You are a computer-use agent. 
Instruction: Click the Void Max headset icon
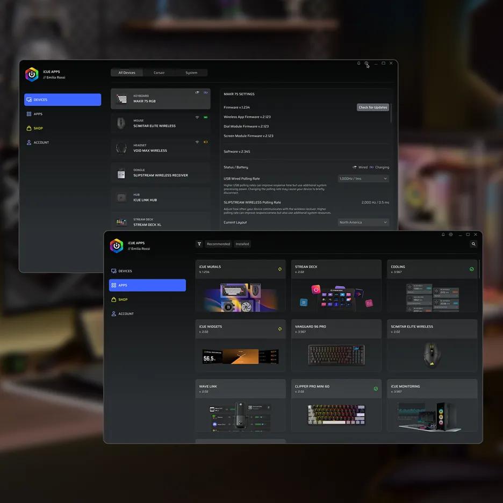coord(121,148)
